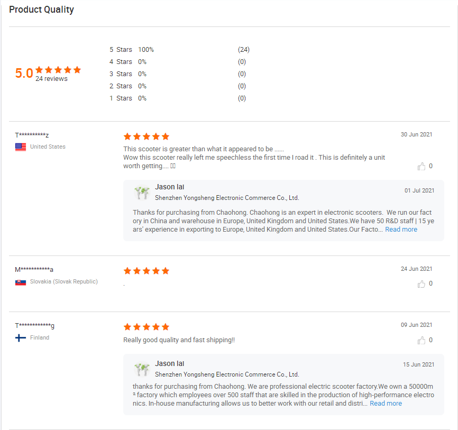Image resolution: width=458 pixels, height=430 pixels.
Task: Click the 24 reviews count text
Action: tap(51, 79)
